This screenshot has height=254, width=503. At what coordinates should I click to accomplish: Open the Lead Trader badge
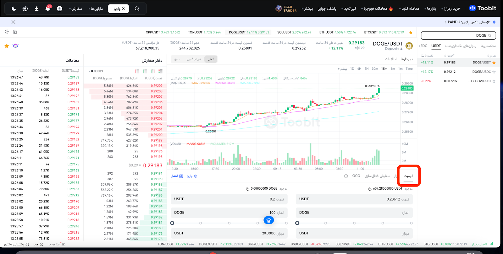click(x=286, y=9)
